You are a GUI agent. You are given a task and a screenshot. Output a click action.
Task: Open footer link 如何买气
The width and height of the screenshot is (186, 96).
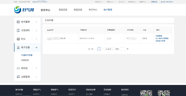(x=36, y=94)
